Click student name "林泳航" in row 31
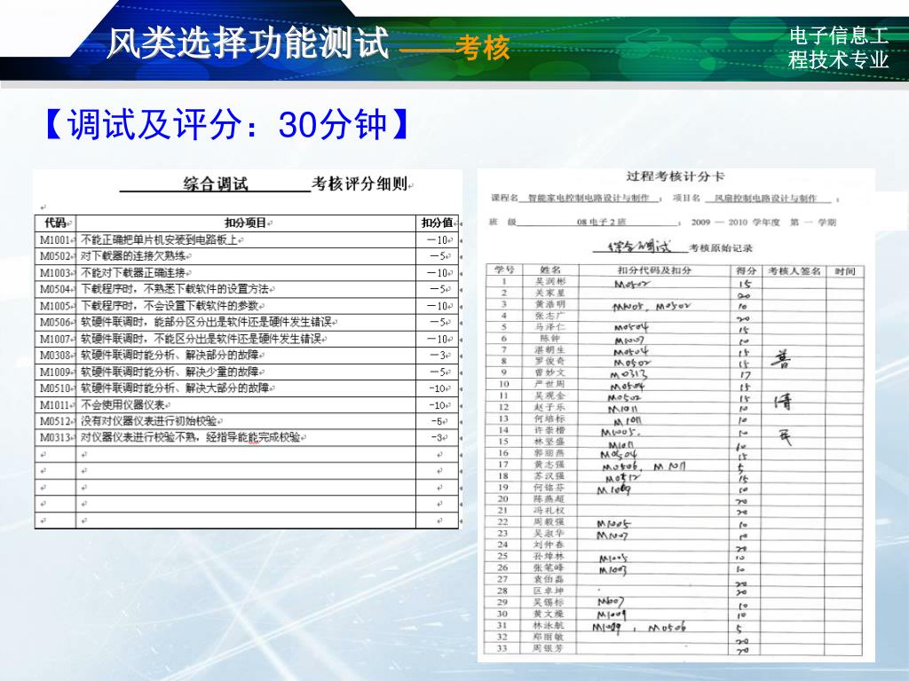This screenshot has width=909, height=681. coord(549,625)
